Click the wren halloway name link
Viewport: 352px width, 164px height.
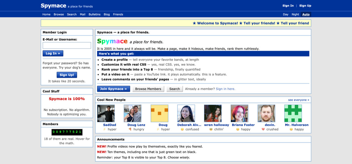[x=216, y=125]
